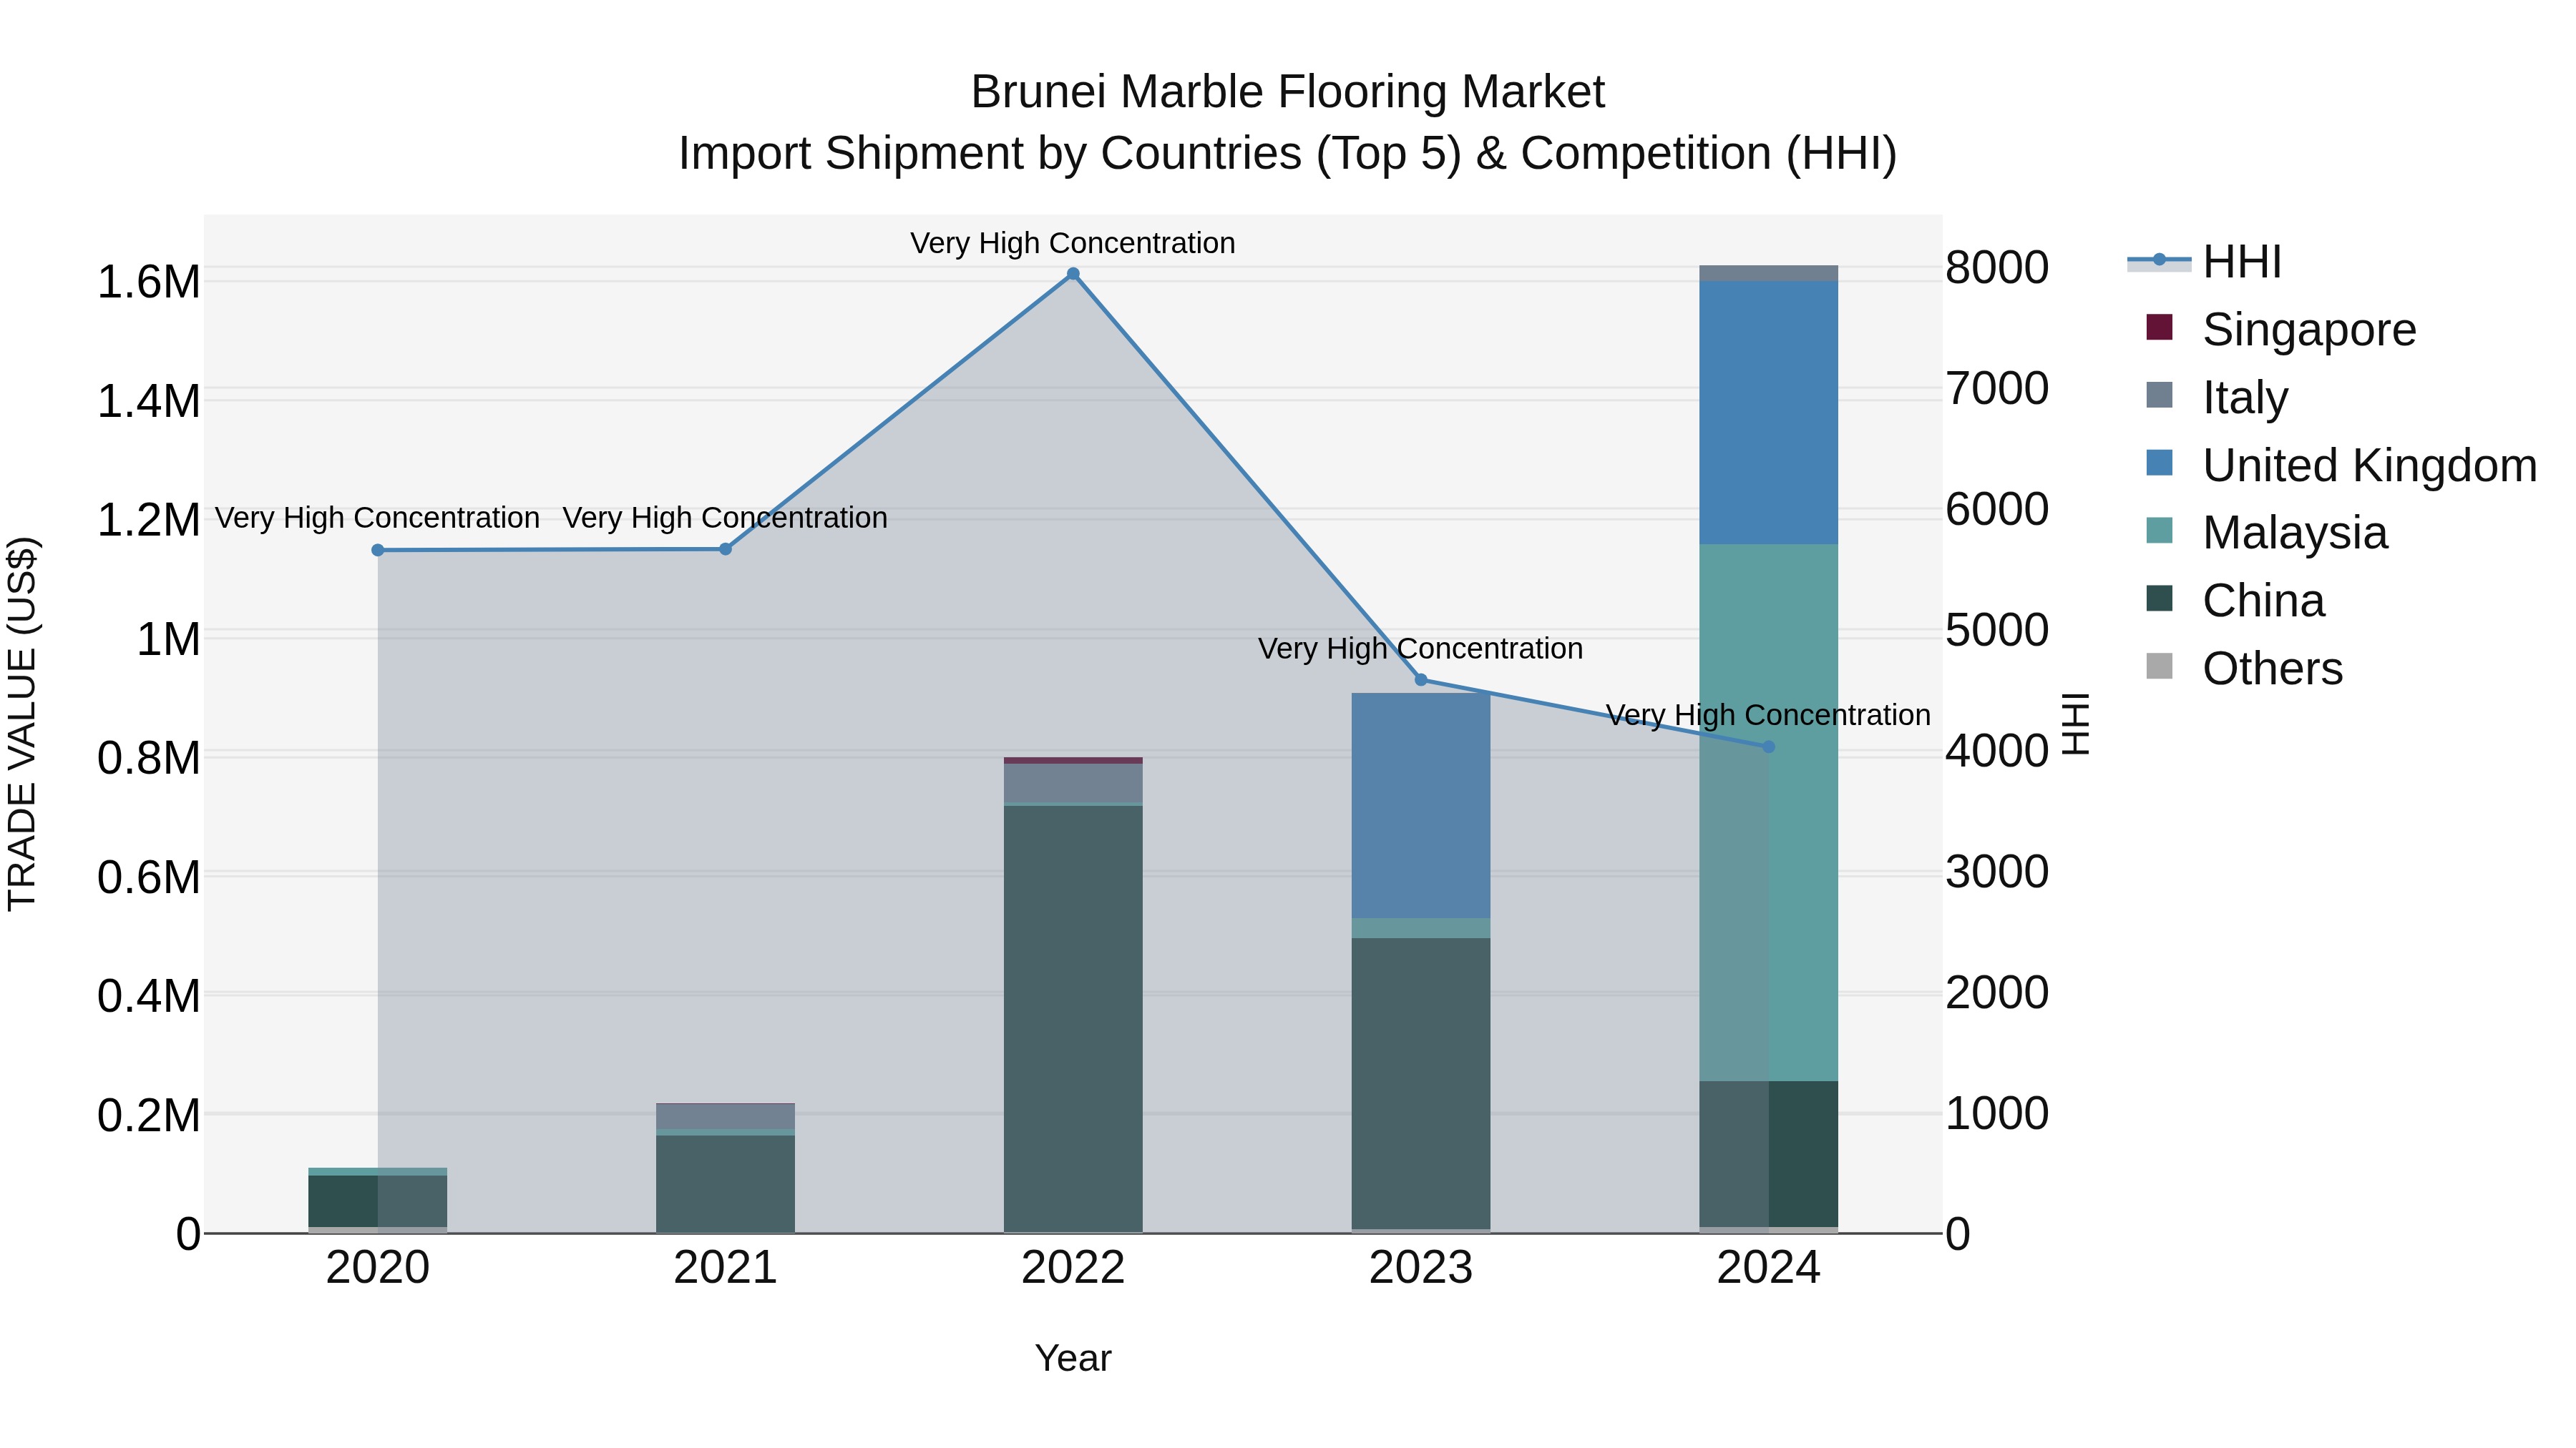Click the Singapore legend color swatch
The image size is (2576, 1448).
[2159, 327]
